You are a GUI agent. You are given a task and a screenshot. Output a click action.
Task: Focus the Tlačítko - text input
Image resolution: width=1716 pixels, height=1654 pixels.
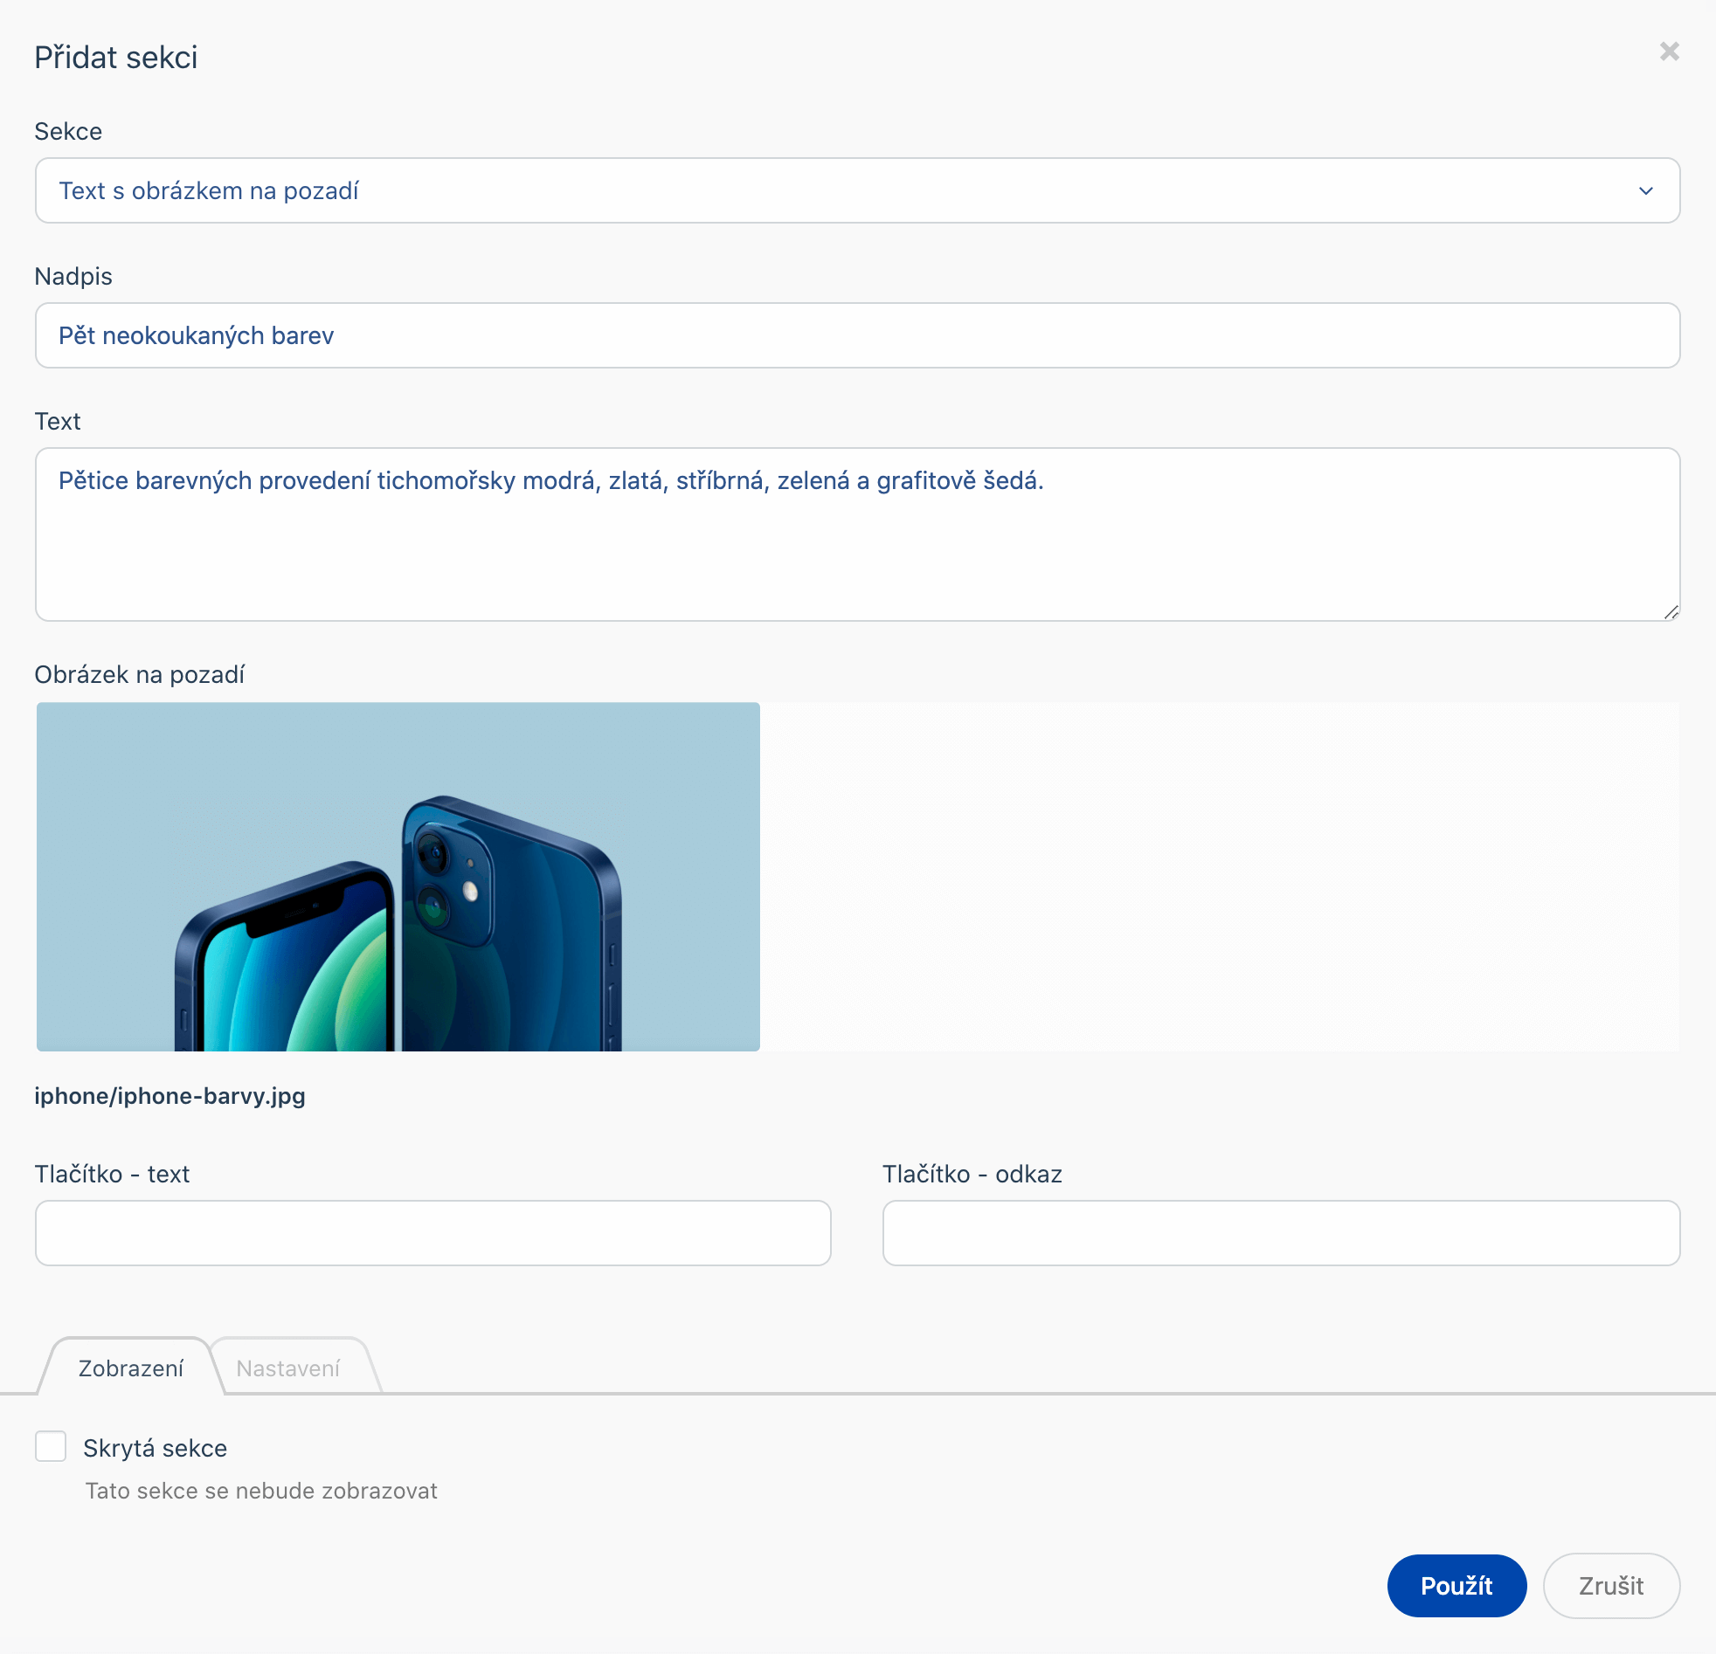(432, 1232)
